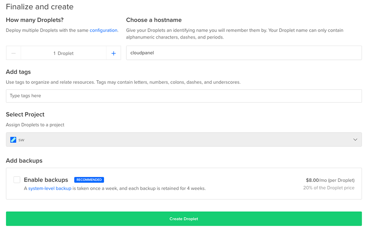Click the Choose a hostname heading
367x231 pixels.
(154, 20)
